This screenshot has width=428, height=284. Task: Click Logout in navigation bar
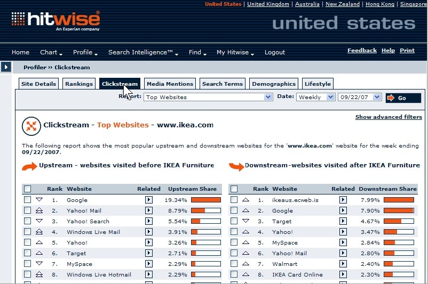pyautogui.click(x=275, y=52)
